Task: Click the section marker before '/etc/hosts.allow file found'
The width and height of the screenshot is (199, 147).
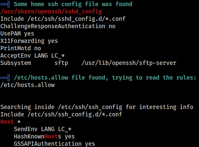Action: click(x=5, y=77)
